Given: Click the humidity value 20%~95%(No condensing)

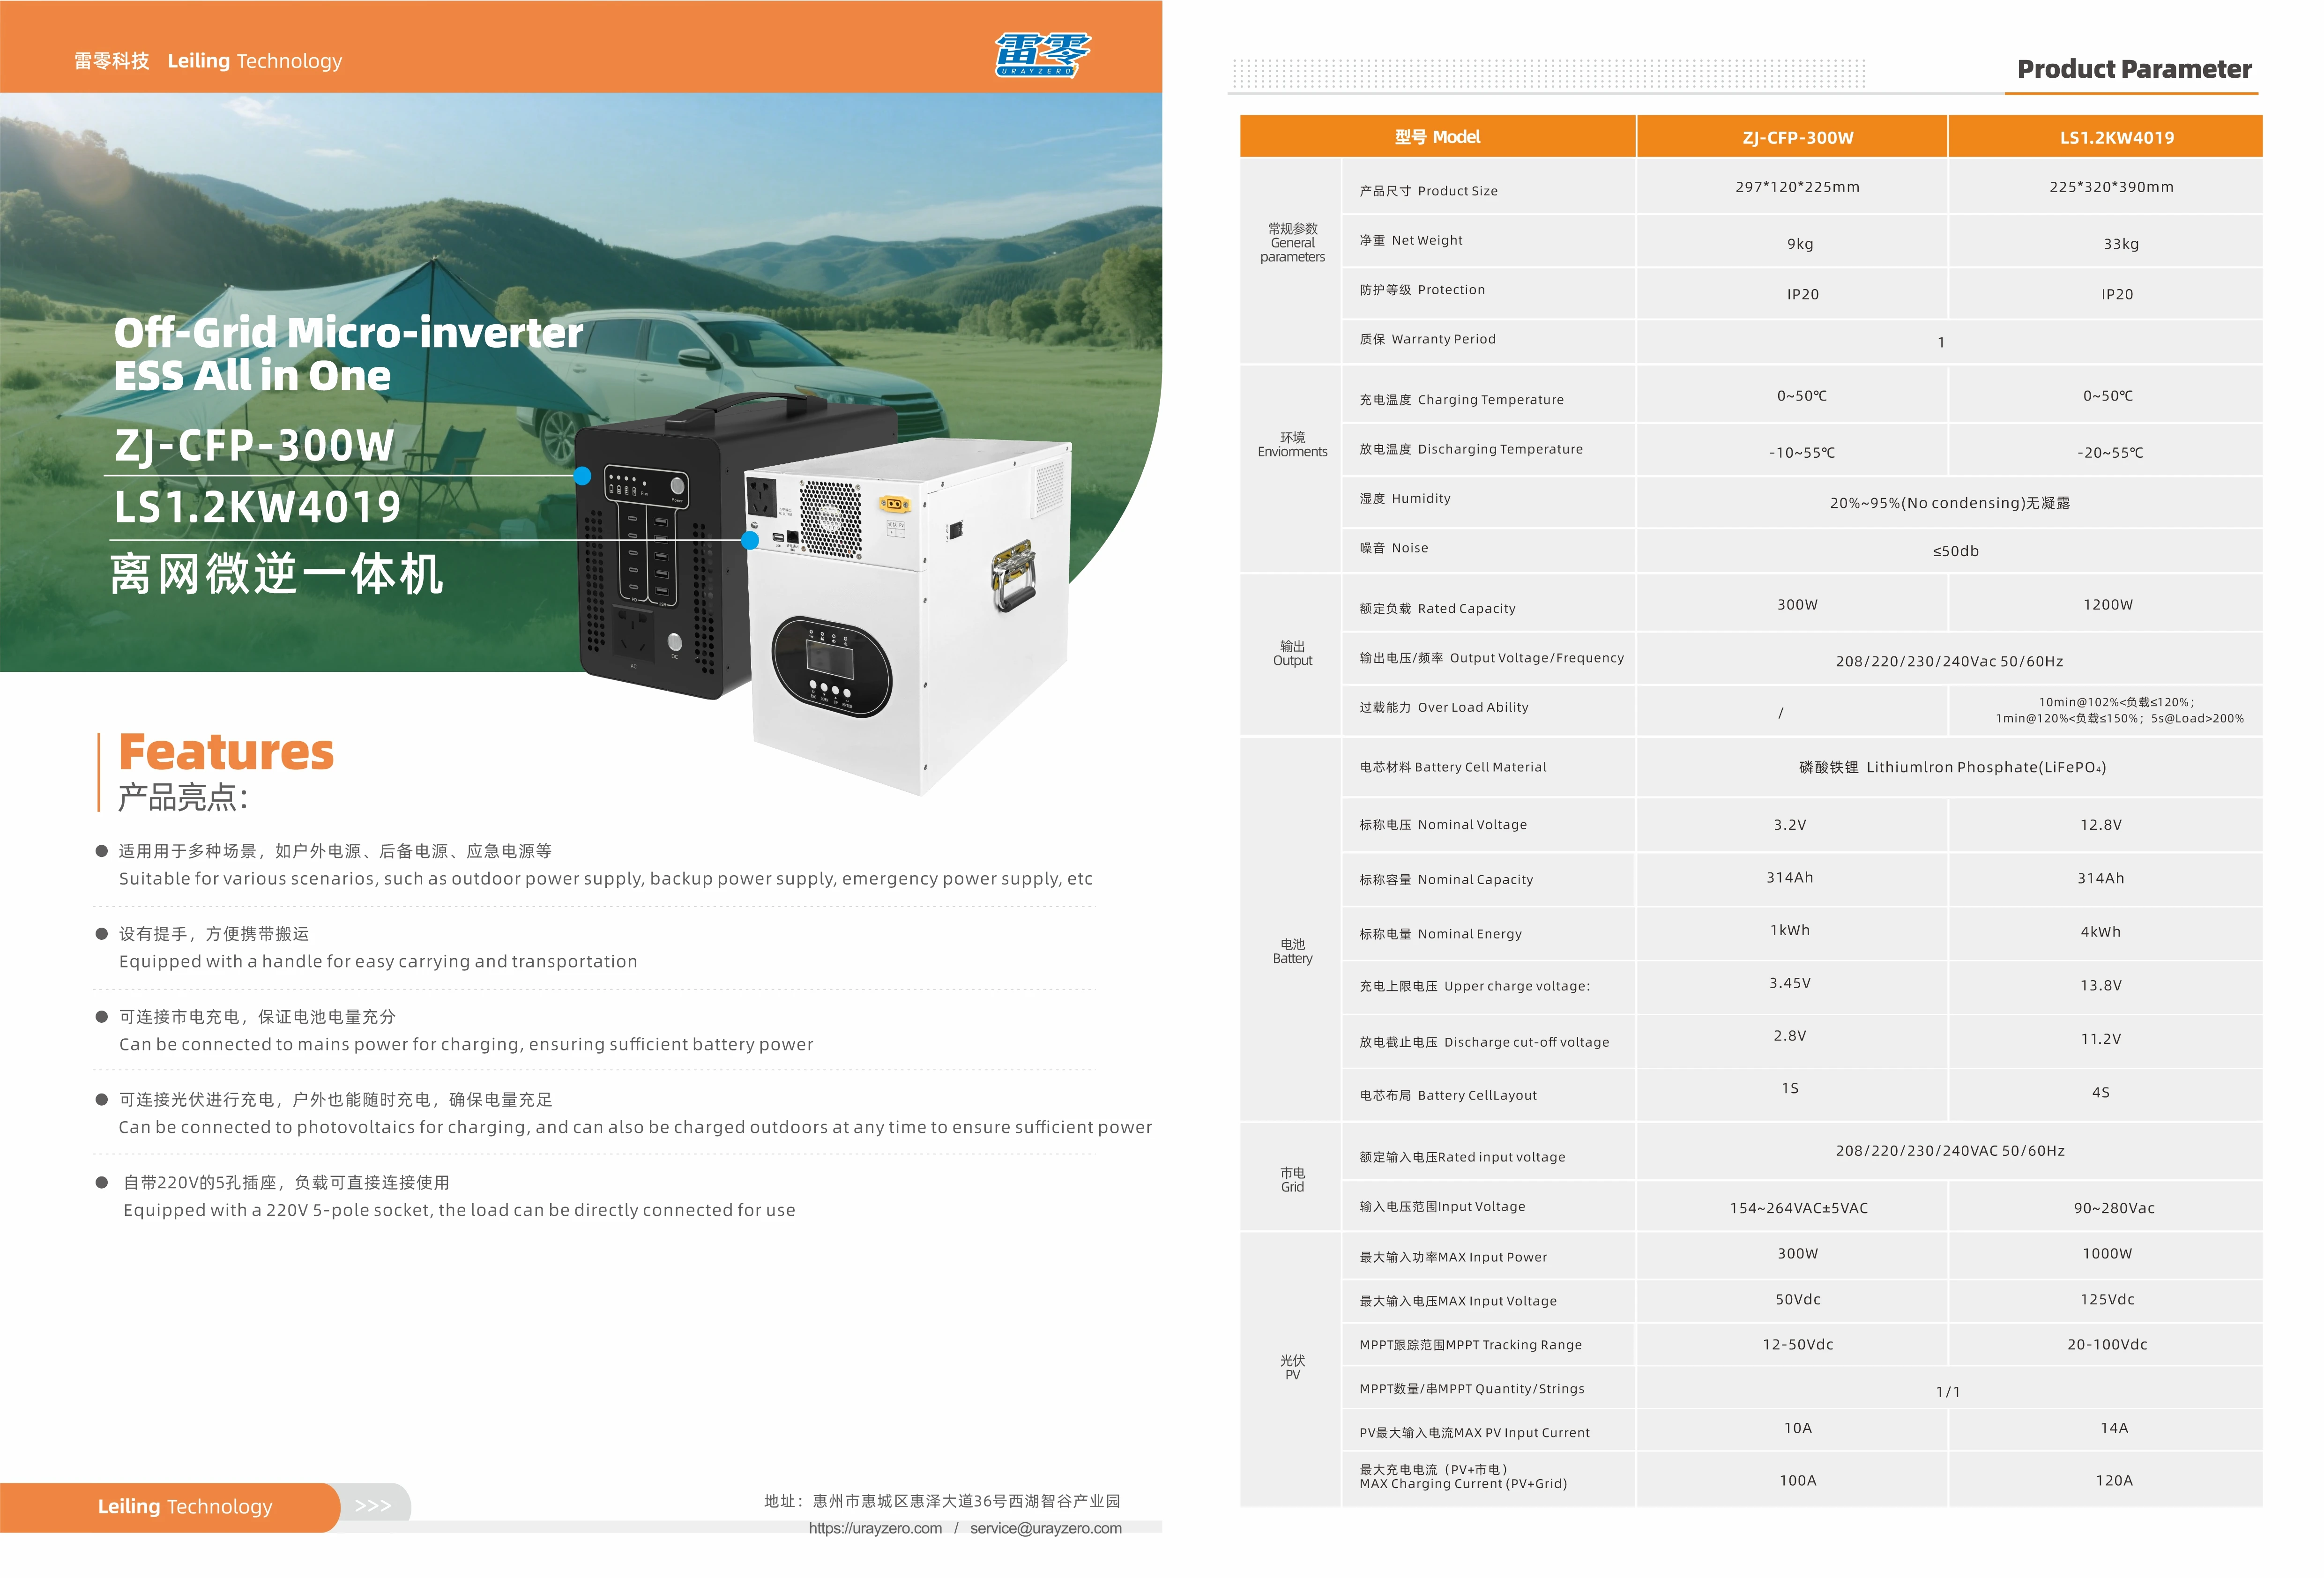Looking at the screenshot, I should [1949, 503].
